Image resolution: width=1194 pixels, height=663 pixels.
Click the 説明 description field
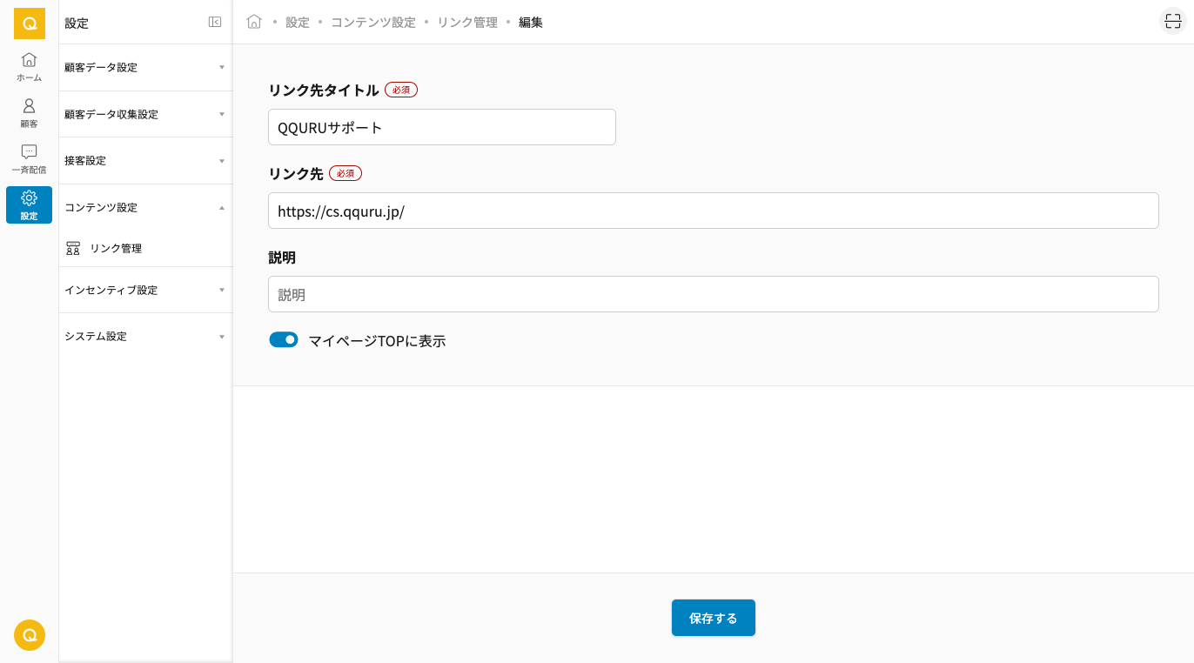point(713,294)
